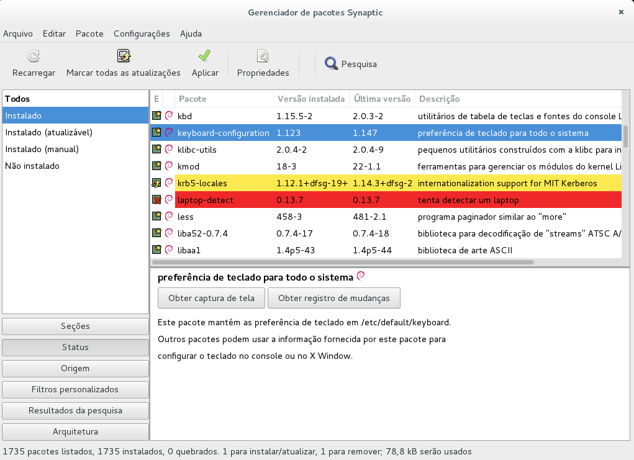This screenshot has height=460, width=634.
Task: Click the Debian swirl next to kbd
Action: (168, 116)
